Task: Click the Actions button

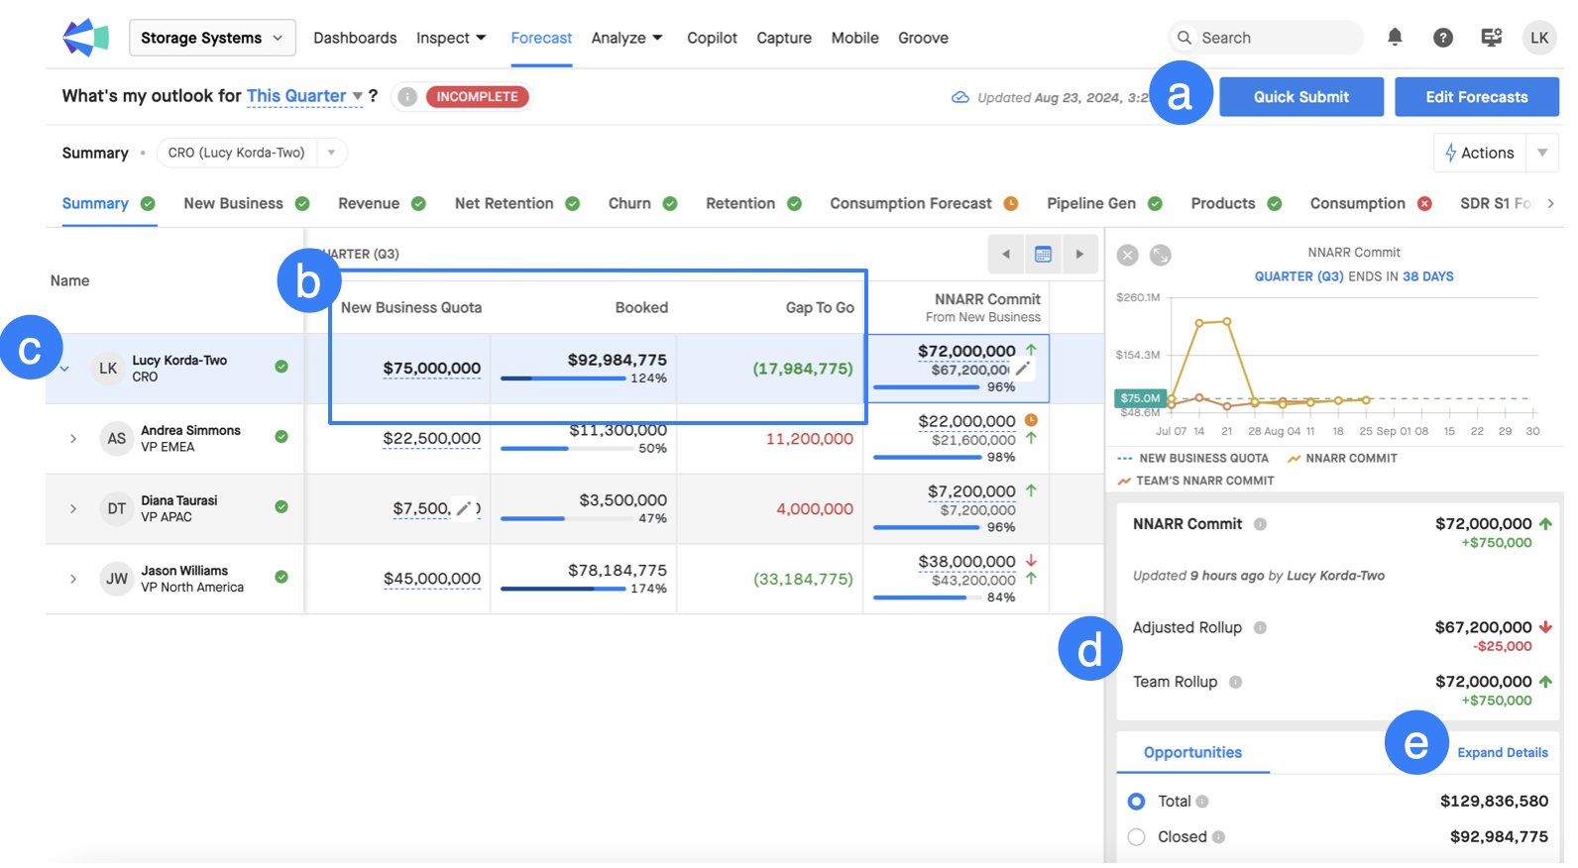Action: pos(1480,153)
